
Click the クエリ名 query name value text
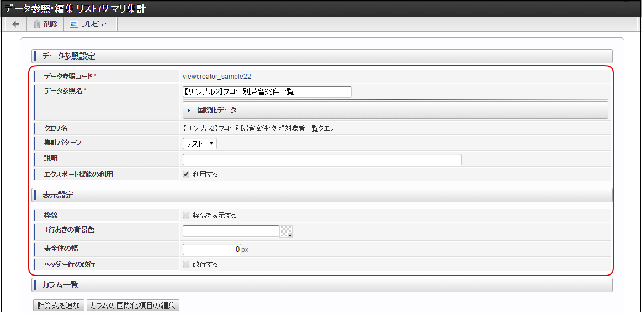pos(258,128)
